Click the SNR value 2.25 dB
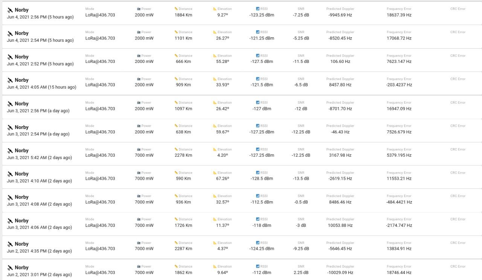The height and width of the screenshot is (280, 482). click(x=301, y=273)
